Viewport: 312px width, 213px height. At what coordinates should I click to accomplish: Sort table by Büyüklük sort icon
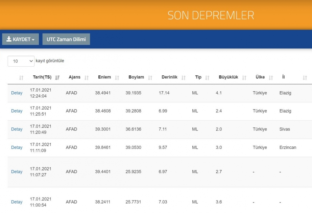pyautogui.click(x=244, y=78)
